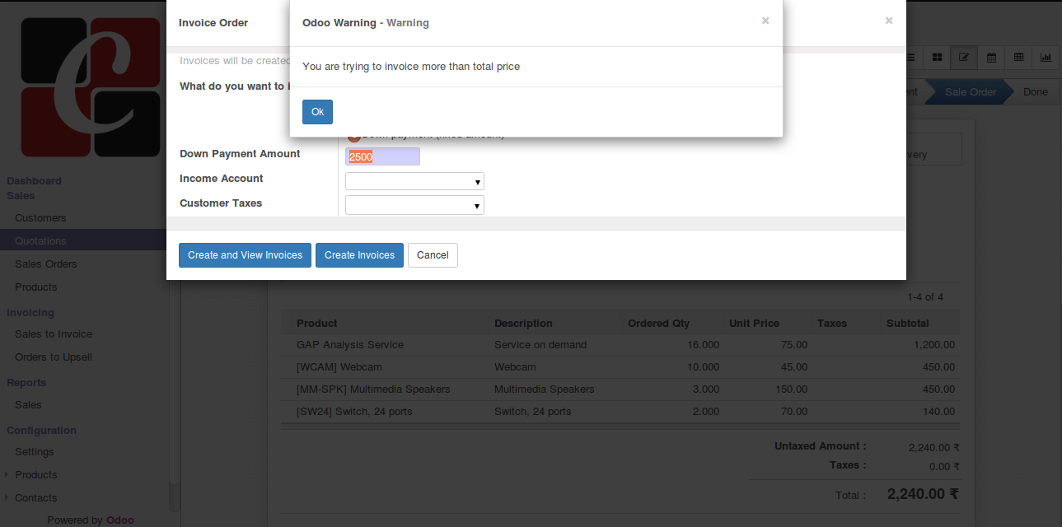Open the Income Account dropdown

414,181
